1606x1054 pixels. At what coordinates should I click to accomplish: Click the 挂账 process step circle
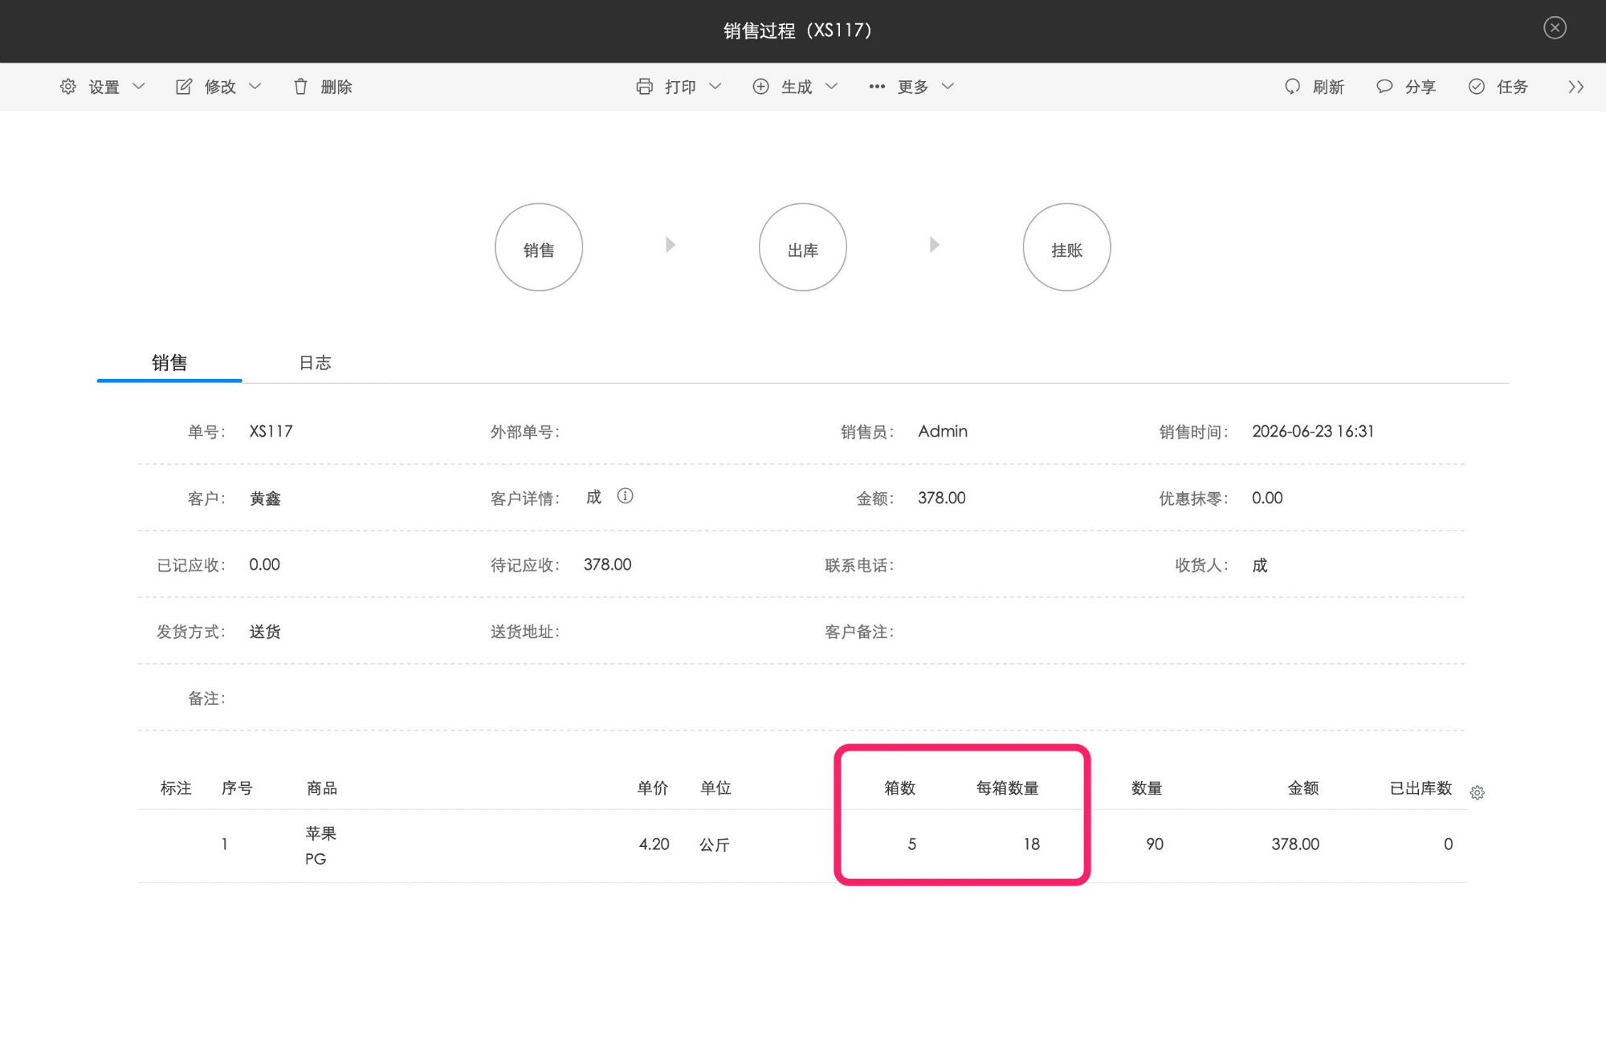(1066, 247)
